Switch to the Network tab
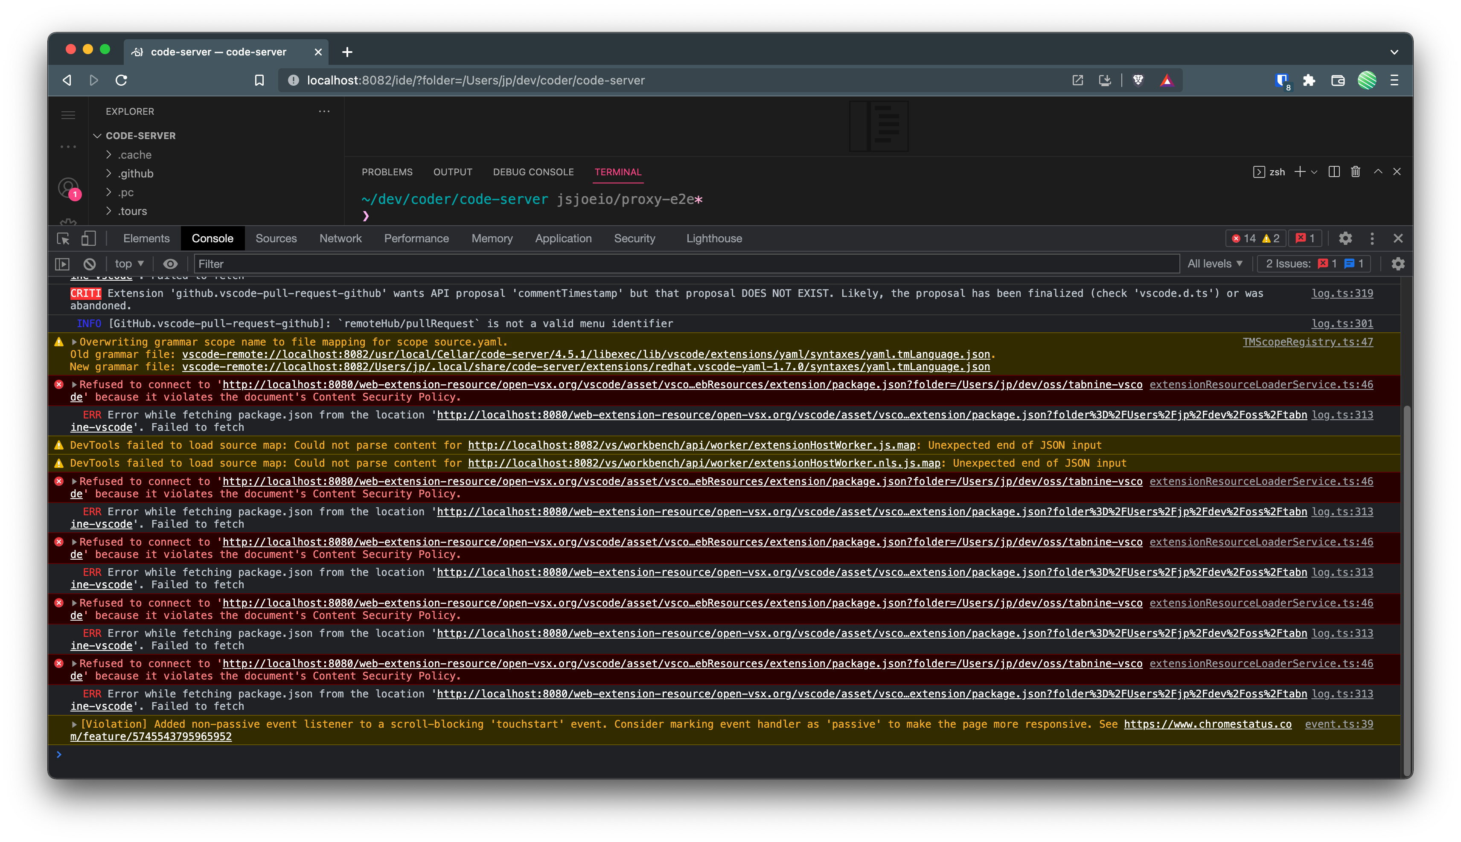The height and width of the screenshot is (842, 1461). [340, 238]
